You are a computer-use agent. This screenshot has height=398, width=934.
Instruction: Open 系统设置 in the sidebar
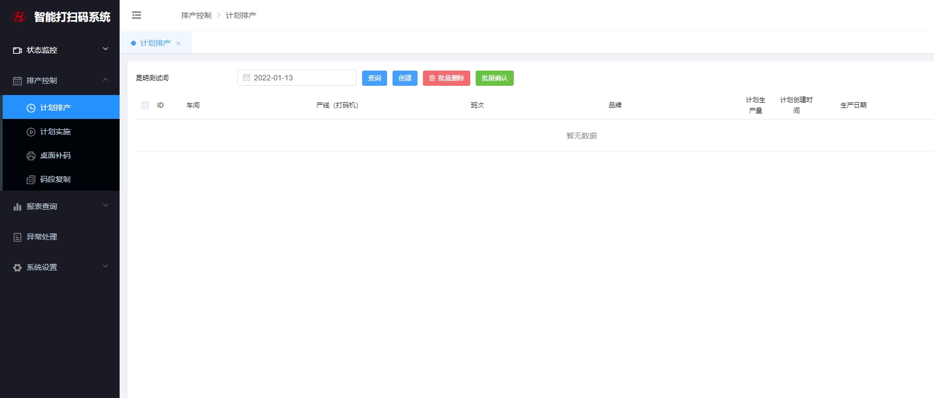tap(60, 267)
